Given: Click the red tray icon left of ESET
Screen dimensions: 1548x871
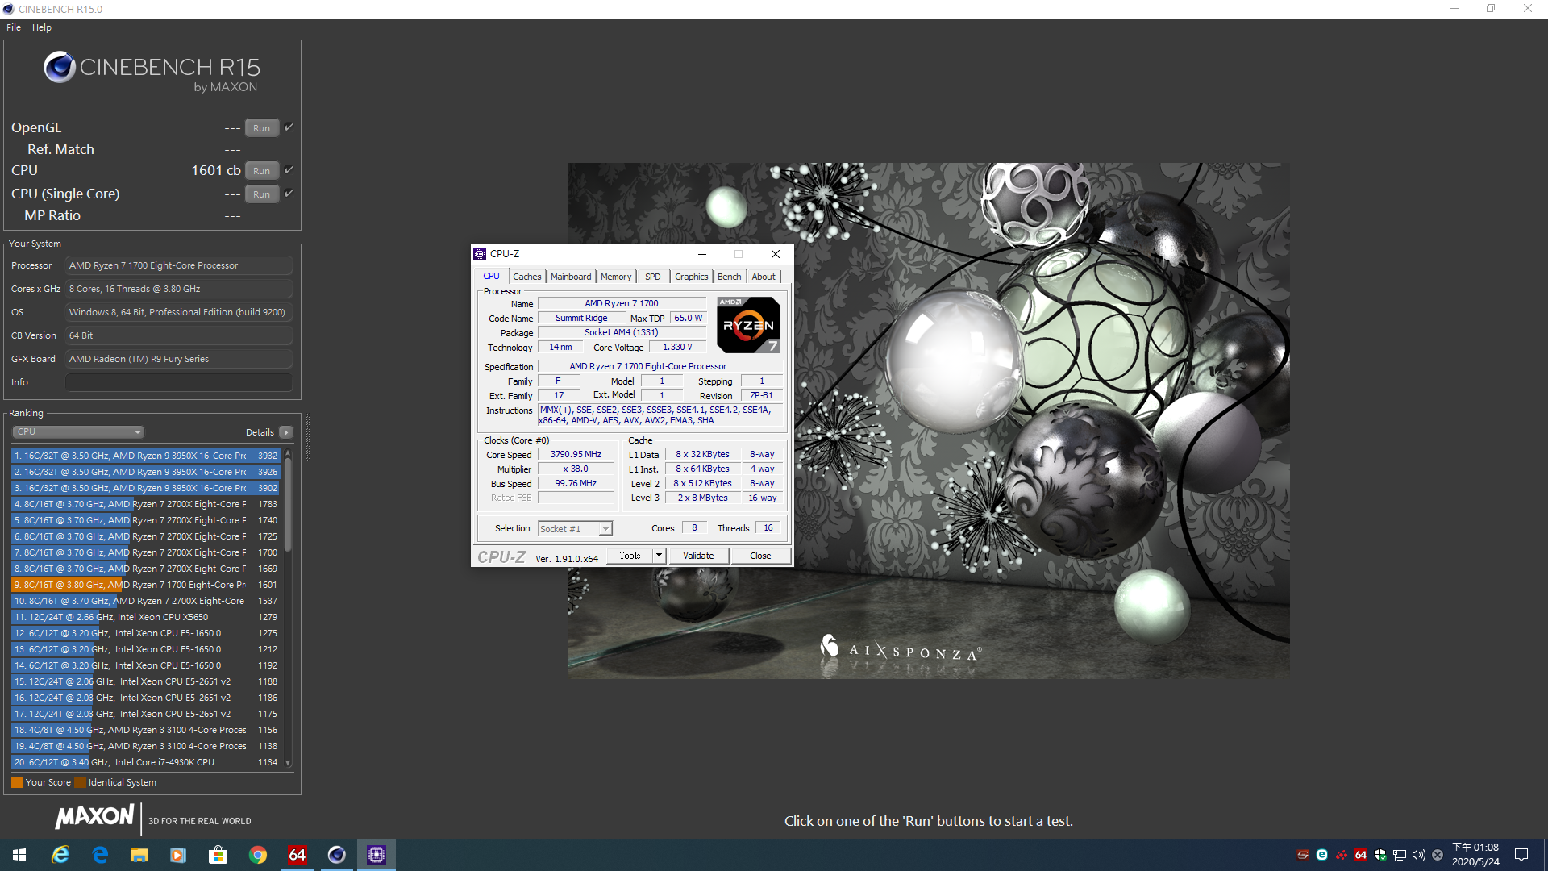Looking at the screenshot, I should click(x=1303, y=855).
